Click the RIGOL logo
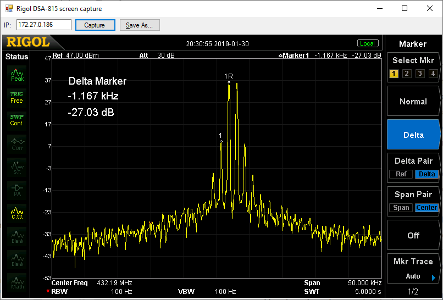Viewport: 443px width, 300px height. point(28,42)
